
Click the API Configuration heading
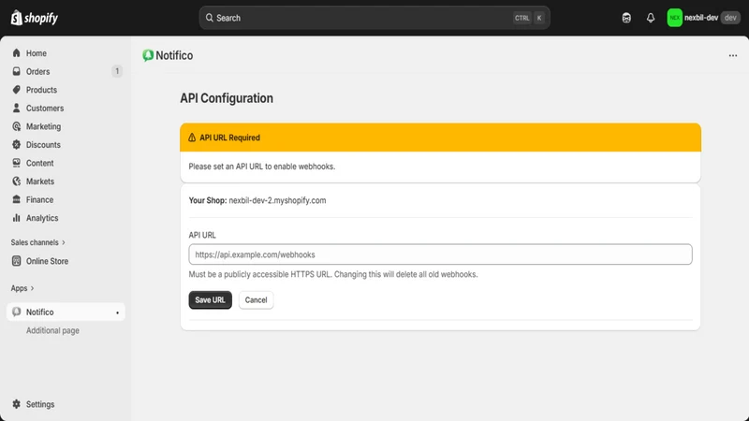point(227,98)
